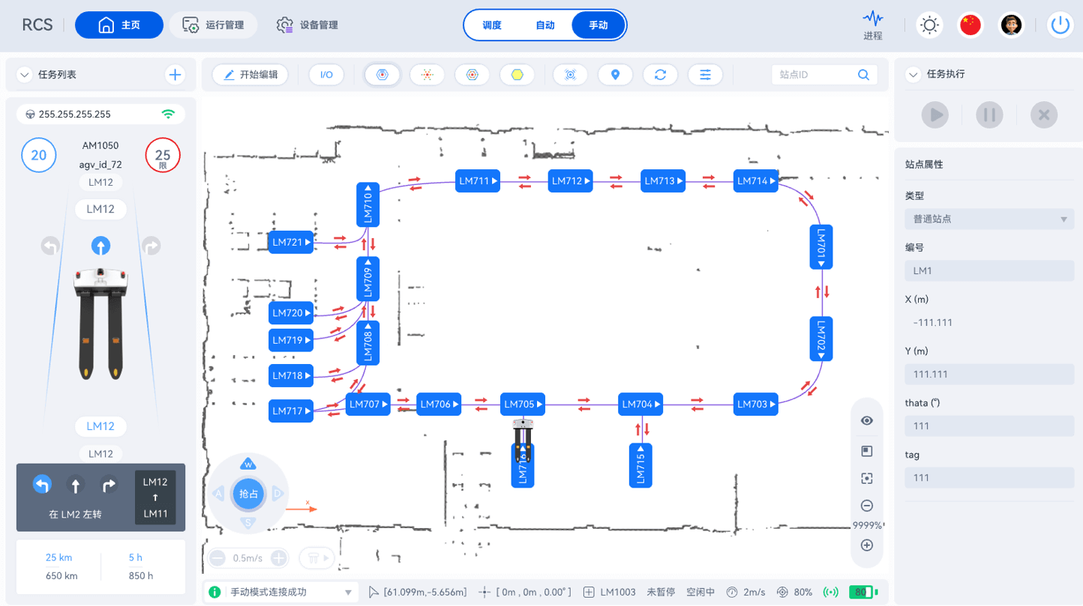1083x606 pixels.
Task: Open the 类型 普通站点 dropdown
Action: [988, 219]
